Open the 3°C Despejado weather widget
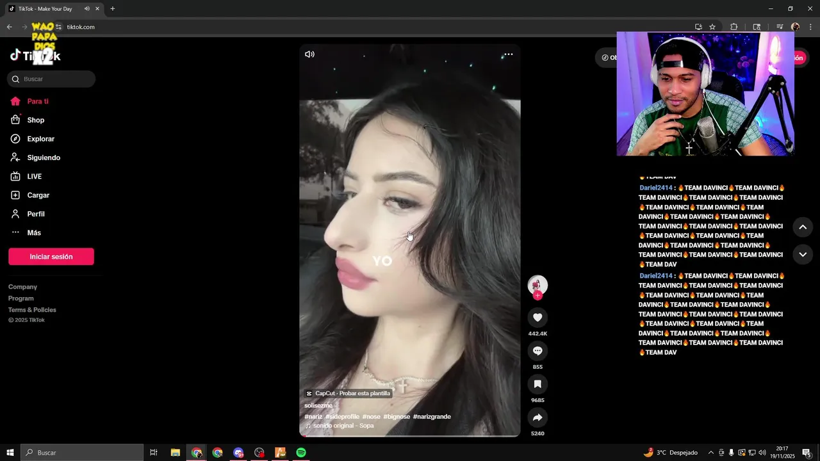The image size is (820, 461). point(671,453)
